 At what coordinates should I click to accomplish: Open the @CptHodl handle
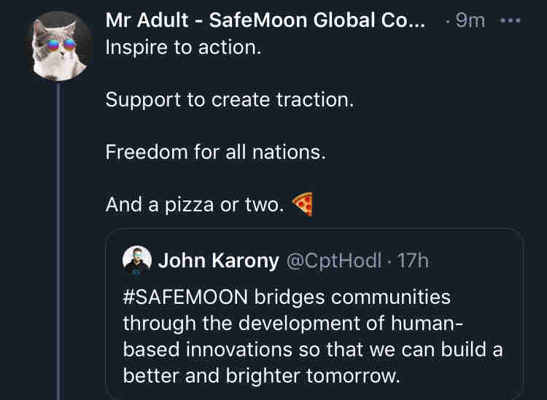333,260
